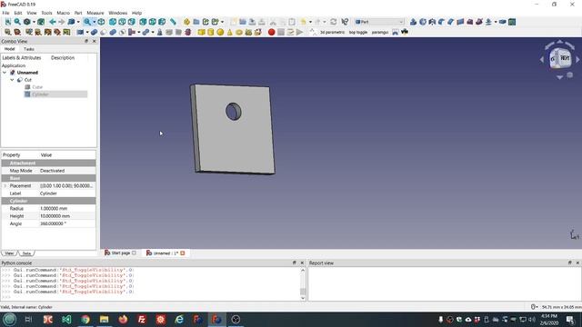Set isometric view with the cube icon
582x327 pixels.
(x=101, y=22)
